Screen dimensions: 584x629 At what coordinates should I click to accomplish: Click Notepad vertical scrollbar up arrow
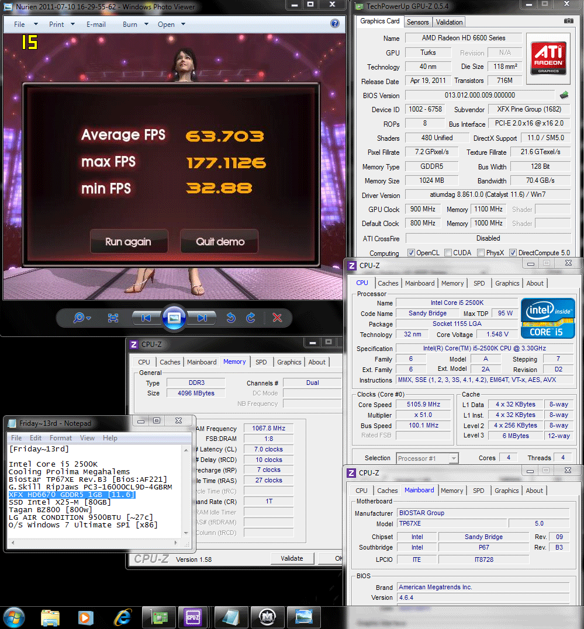tap(186, 450)
